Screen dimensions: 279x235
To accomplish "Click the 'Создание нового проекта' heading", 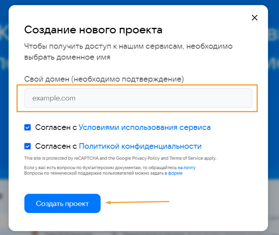I will point(93,30).
